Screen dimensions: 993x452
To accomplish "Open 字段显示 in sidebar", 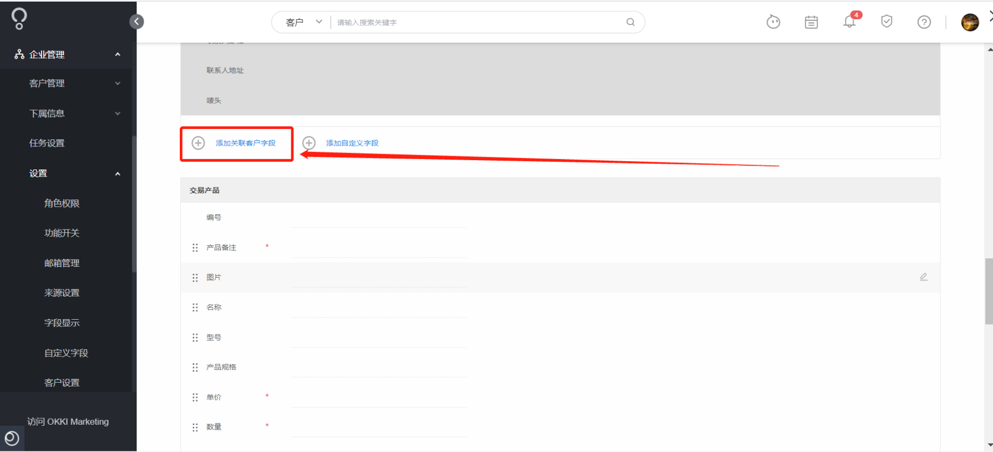I will (x=62, y=323).
